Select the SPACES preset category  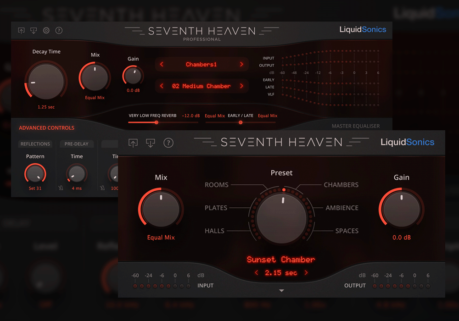point(347,231)
